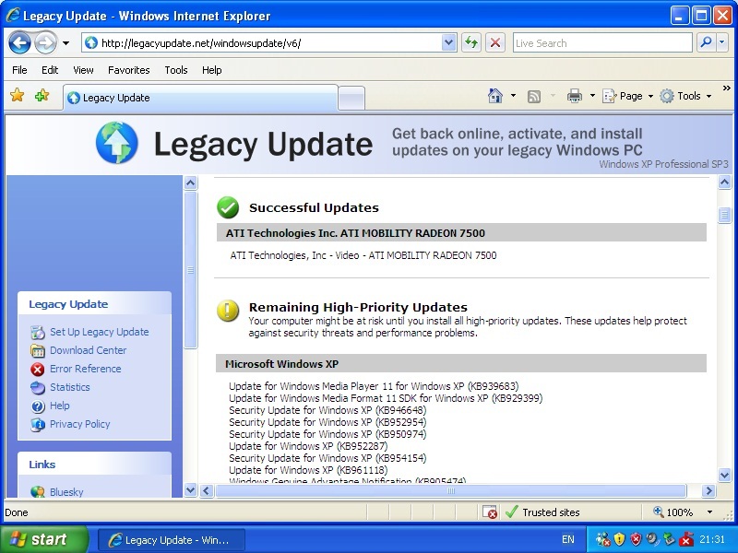Open the Favorites menu
The height and width of the screenshot is (553, 738).
click(128, 70)
